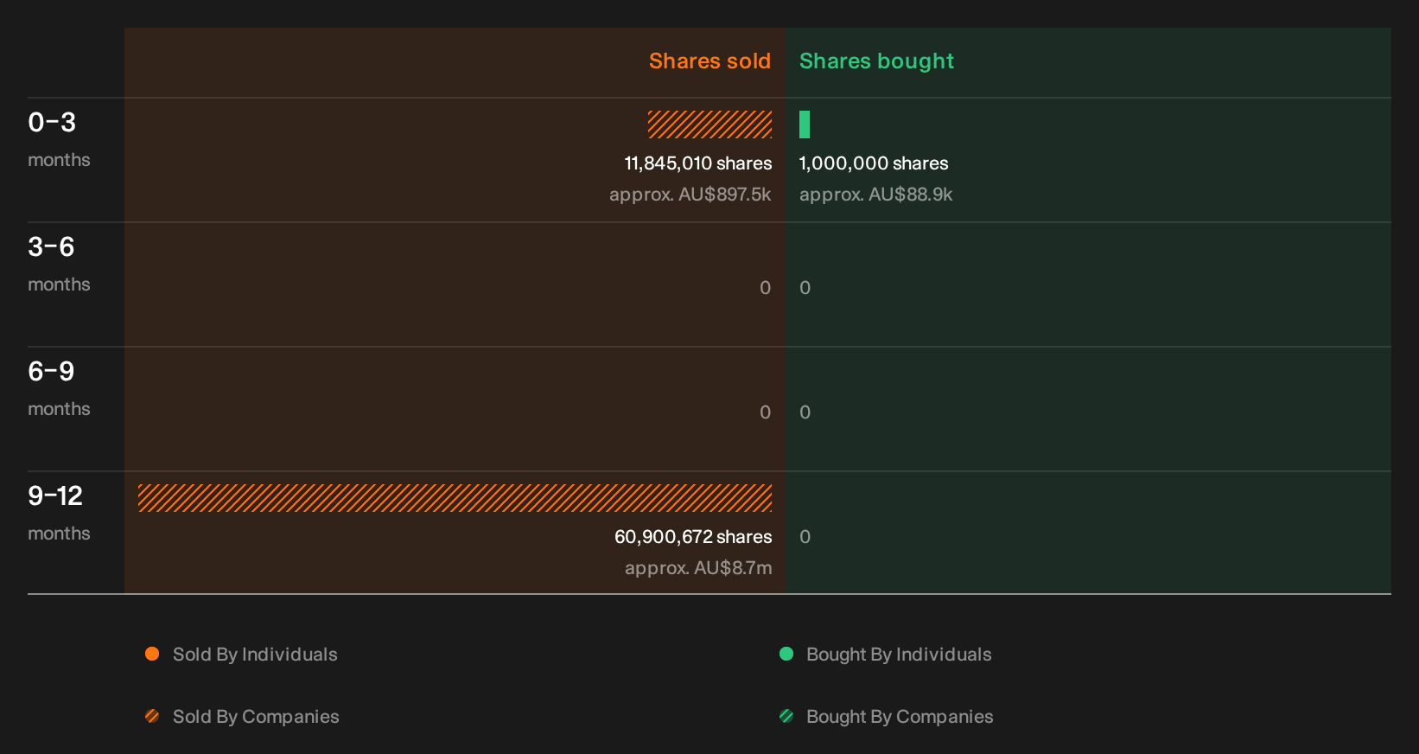
Task: Click the green Bought By Individuals legend dot
Action: [786, 654]
